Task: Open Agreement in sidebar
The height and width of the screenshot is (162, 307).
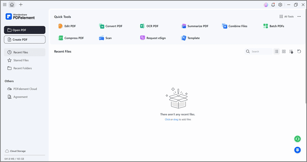Action: click(25, 97)
